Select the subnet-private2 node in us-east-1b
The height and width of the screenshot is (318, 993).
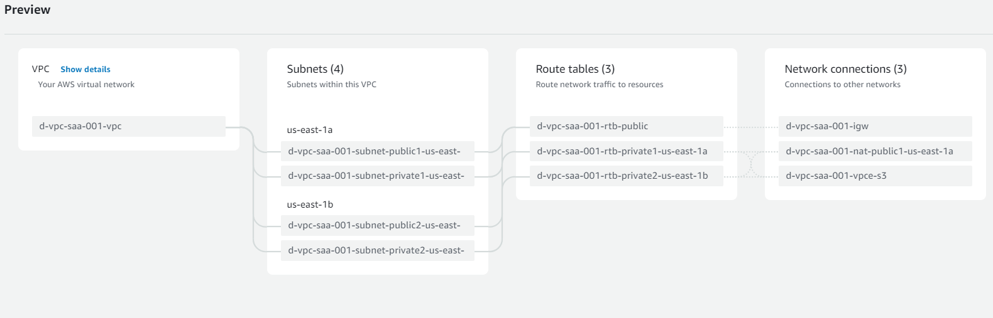(377, 250)
